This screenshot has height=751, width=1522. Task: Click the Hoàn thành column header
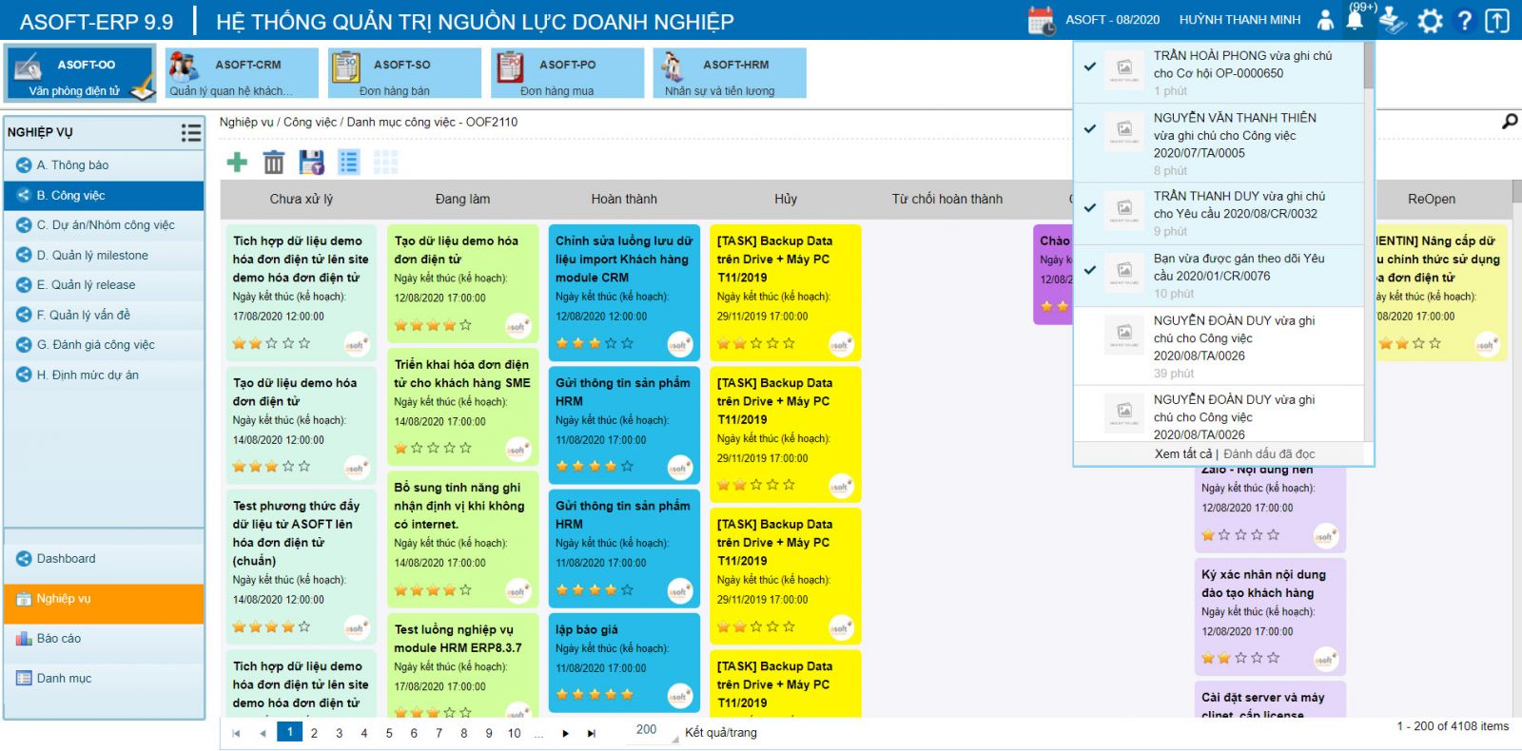(x=624, y=200)
